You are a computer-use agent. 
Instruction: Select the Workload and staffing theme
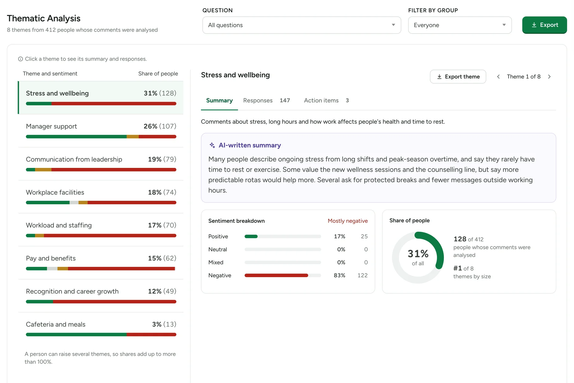click(101, 230)
